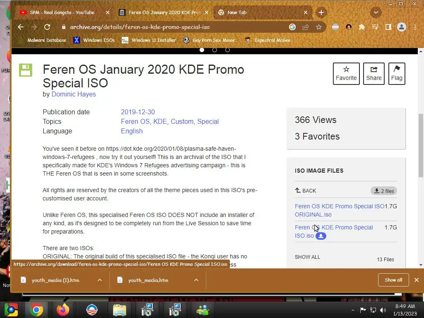Viewport: 424px width, 318px height.
Task: Select the second carousel dot
Action: pos(215,50)
